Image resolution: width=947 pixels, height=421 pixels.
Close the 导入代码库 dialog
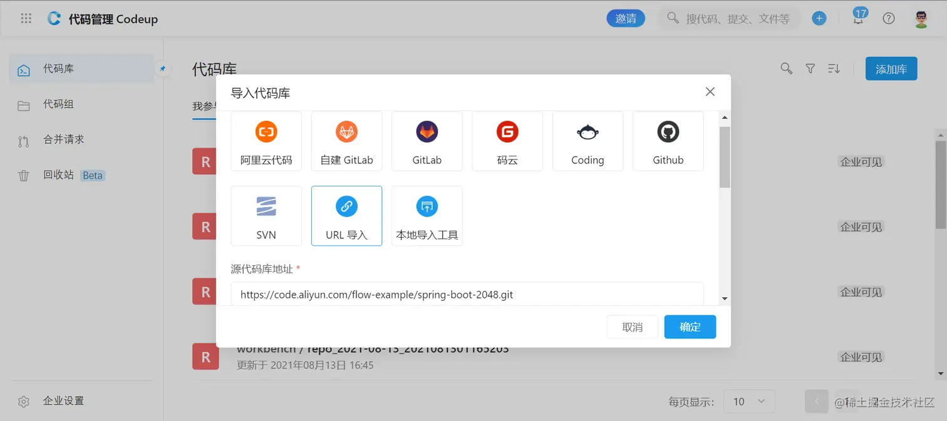710,92
